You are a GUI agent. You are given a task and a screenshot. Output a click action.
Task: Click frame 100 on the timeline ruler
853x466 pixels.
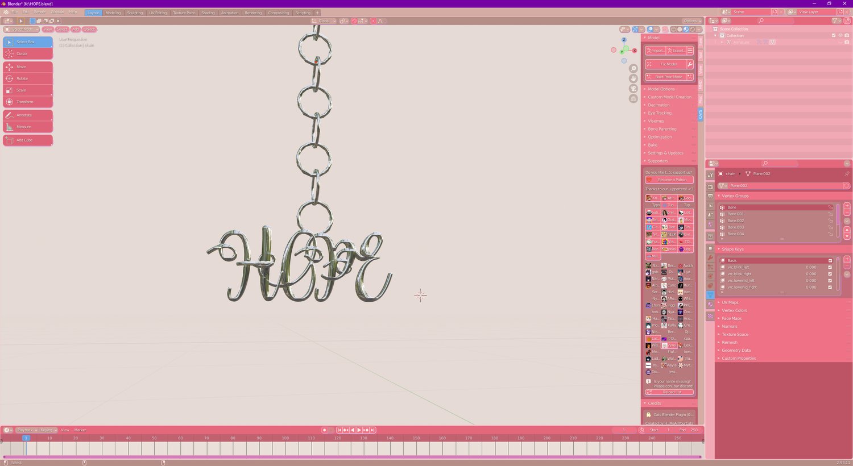pyautogui.click(x=285, y=438)
